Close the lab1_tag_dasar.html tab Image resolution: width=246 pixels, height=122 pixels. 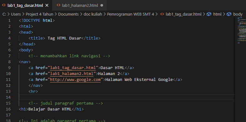tap(47, 6)
